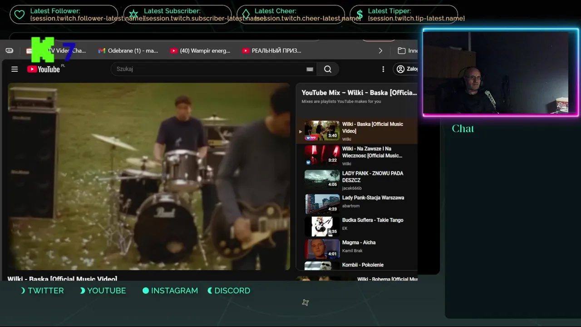581x327 pixels.
Task: Click the Wilki - Baska video title below player
Action: (x=62, y=278)
